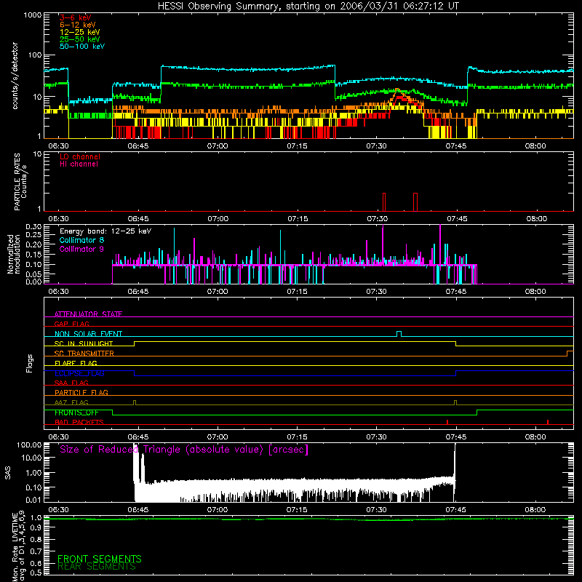Select the LO channel legend text
The width and height of the screenshot is (582, 582).
(80, 156)
